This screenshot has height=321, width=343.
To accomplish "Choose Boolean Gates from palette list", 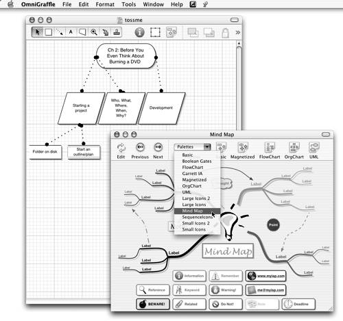I will click(x=197, y=161).
